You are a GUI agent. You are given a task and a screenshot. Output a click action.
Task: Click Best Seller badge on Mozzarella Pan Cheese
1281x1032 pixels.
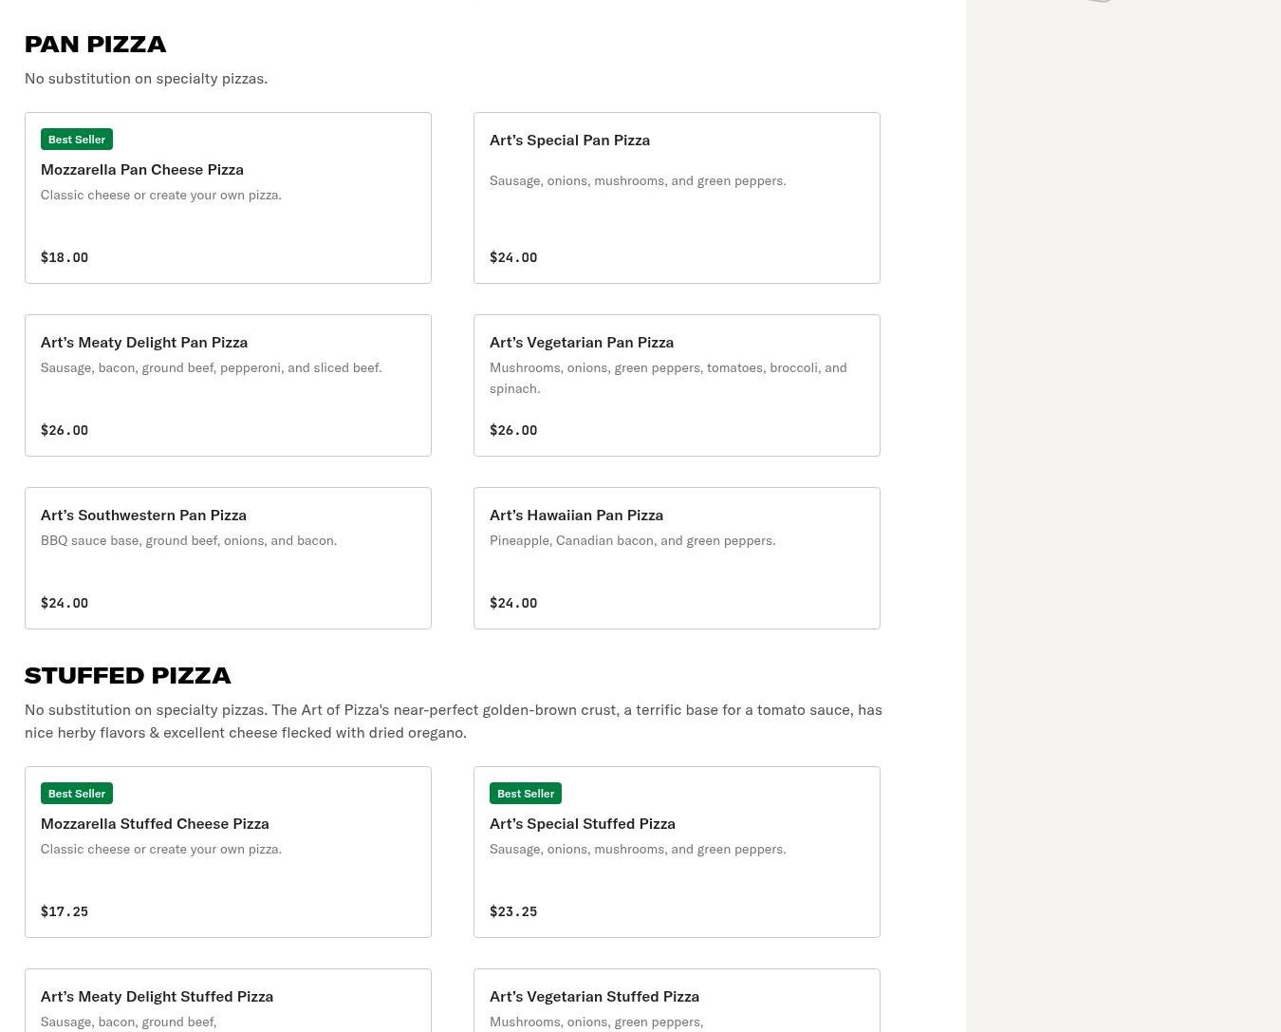click(x=77, y=140)
